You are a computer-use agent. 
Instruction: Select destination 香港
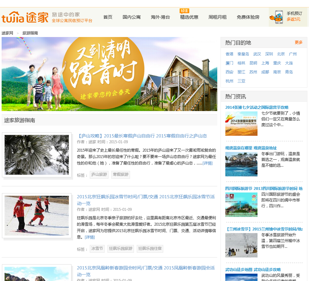click(x=229, y=54)
